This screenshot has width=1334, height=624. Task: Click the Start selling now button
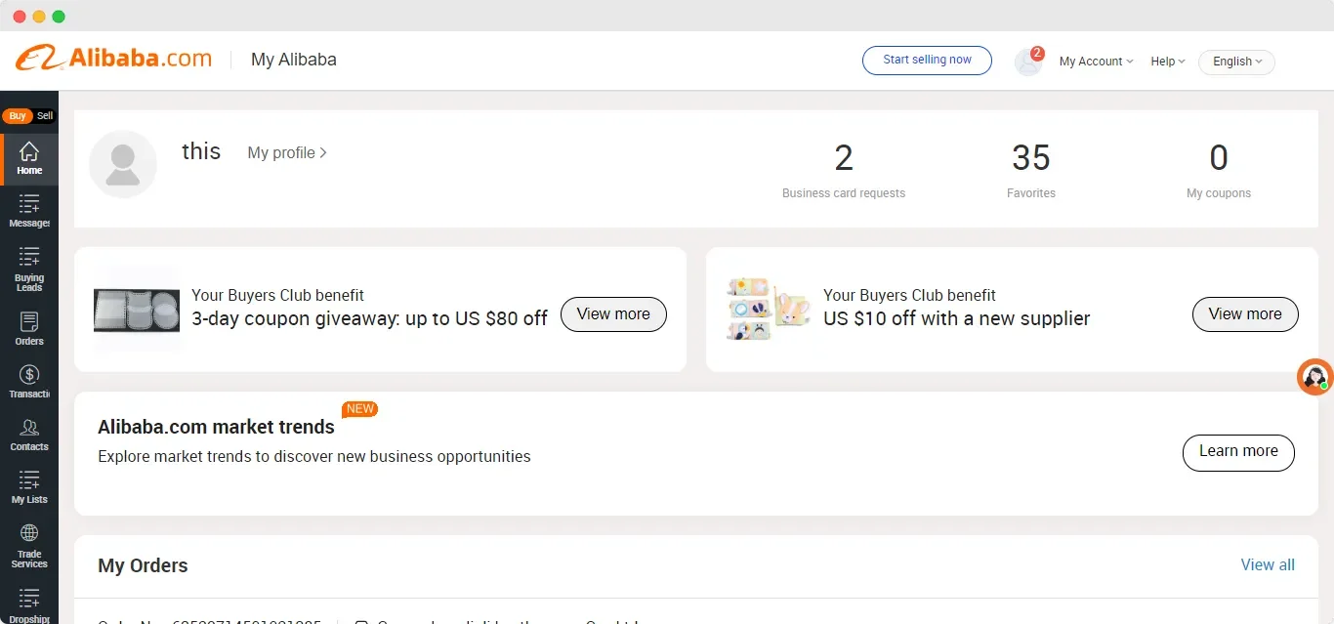[926, 60]
